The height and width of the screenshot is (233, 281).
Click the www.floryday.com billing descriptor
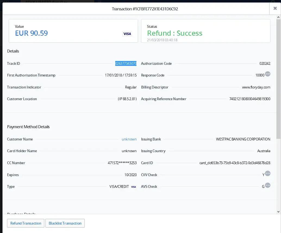(256, 87)
